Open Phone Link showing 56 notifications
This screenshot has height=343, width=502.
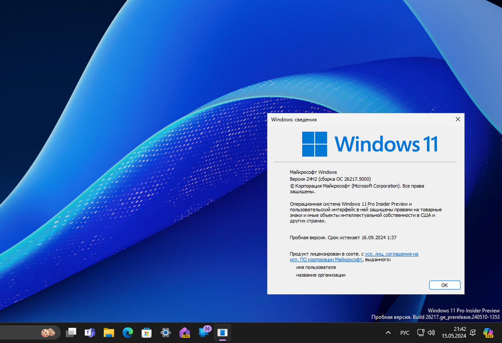(204, 332)
